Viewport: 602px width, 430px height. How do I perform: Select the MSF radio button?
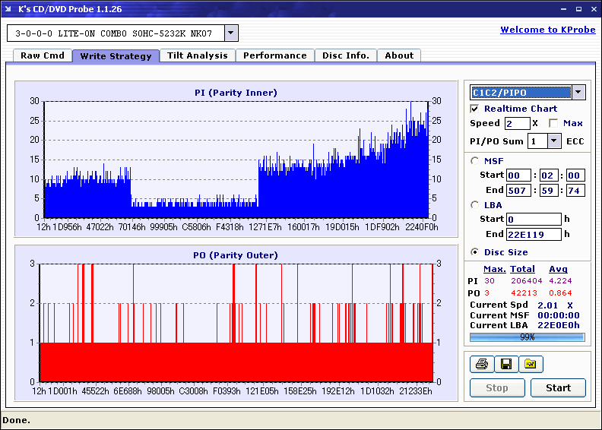tap(475, 160)
